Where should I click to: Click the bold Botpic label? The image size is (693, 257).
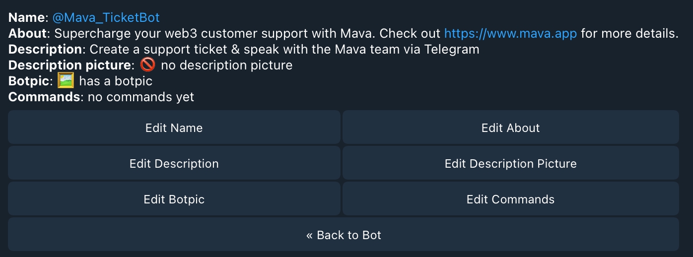coord(29,81)
